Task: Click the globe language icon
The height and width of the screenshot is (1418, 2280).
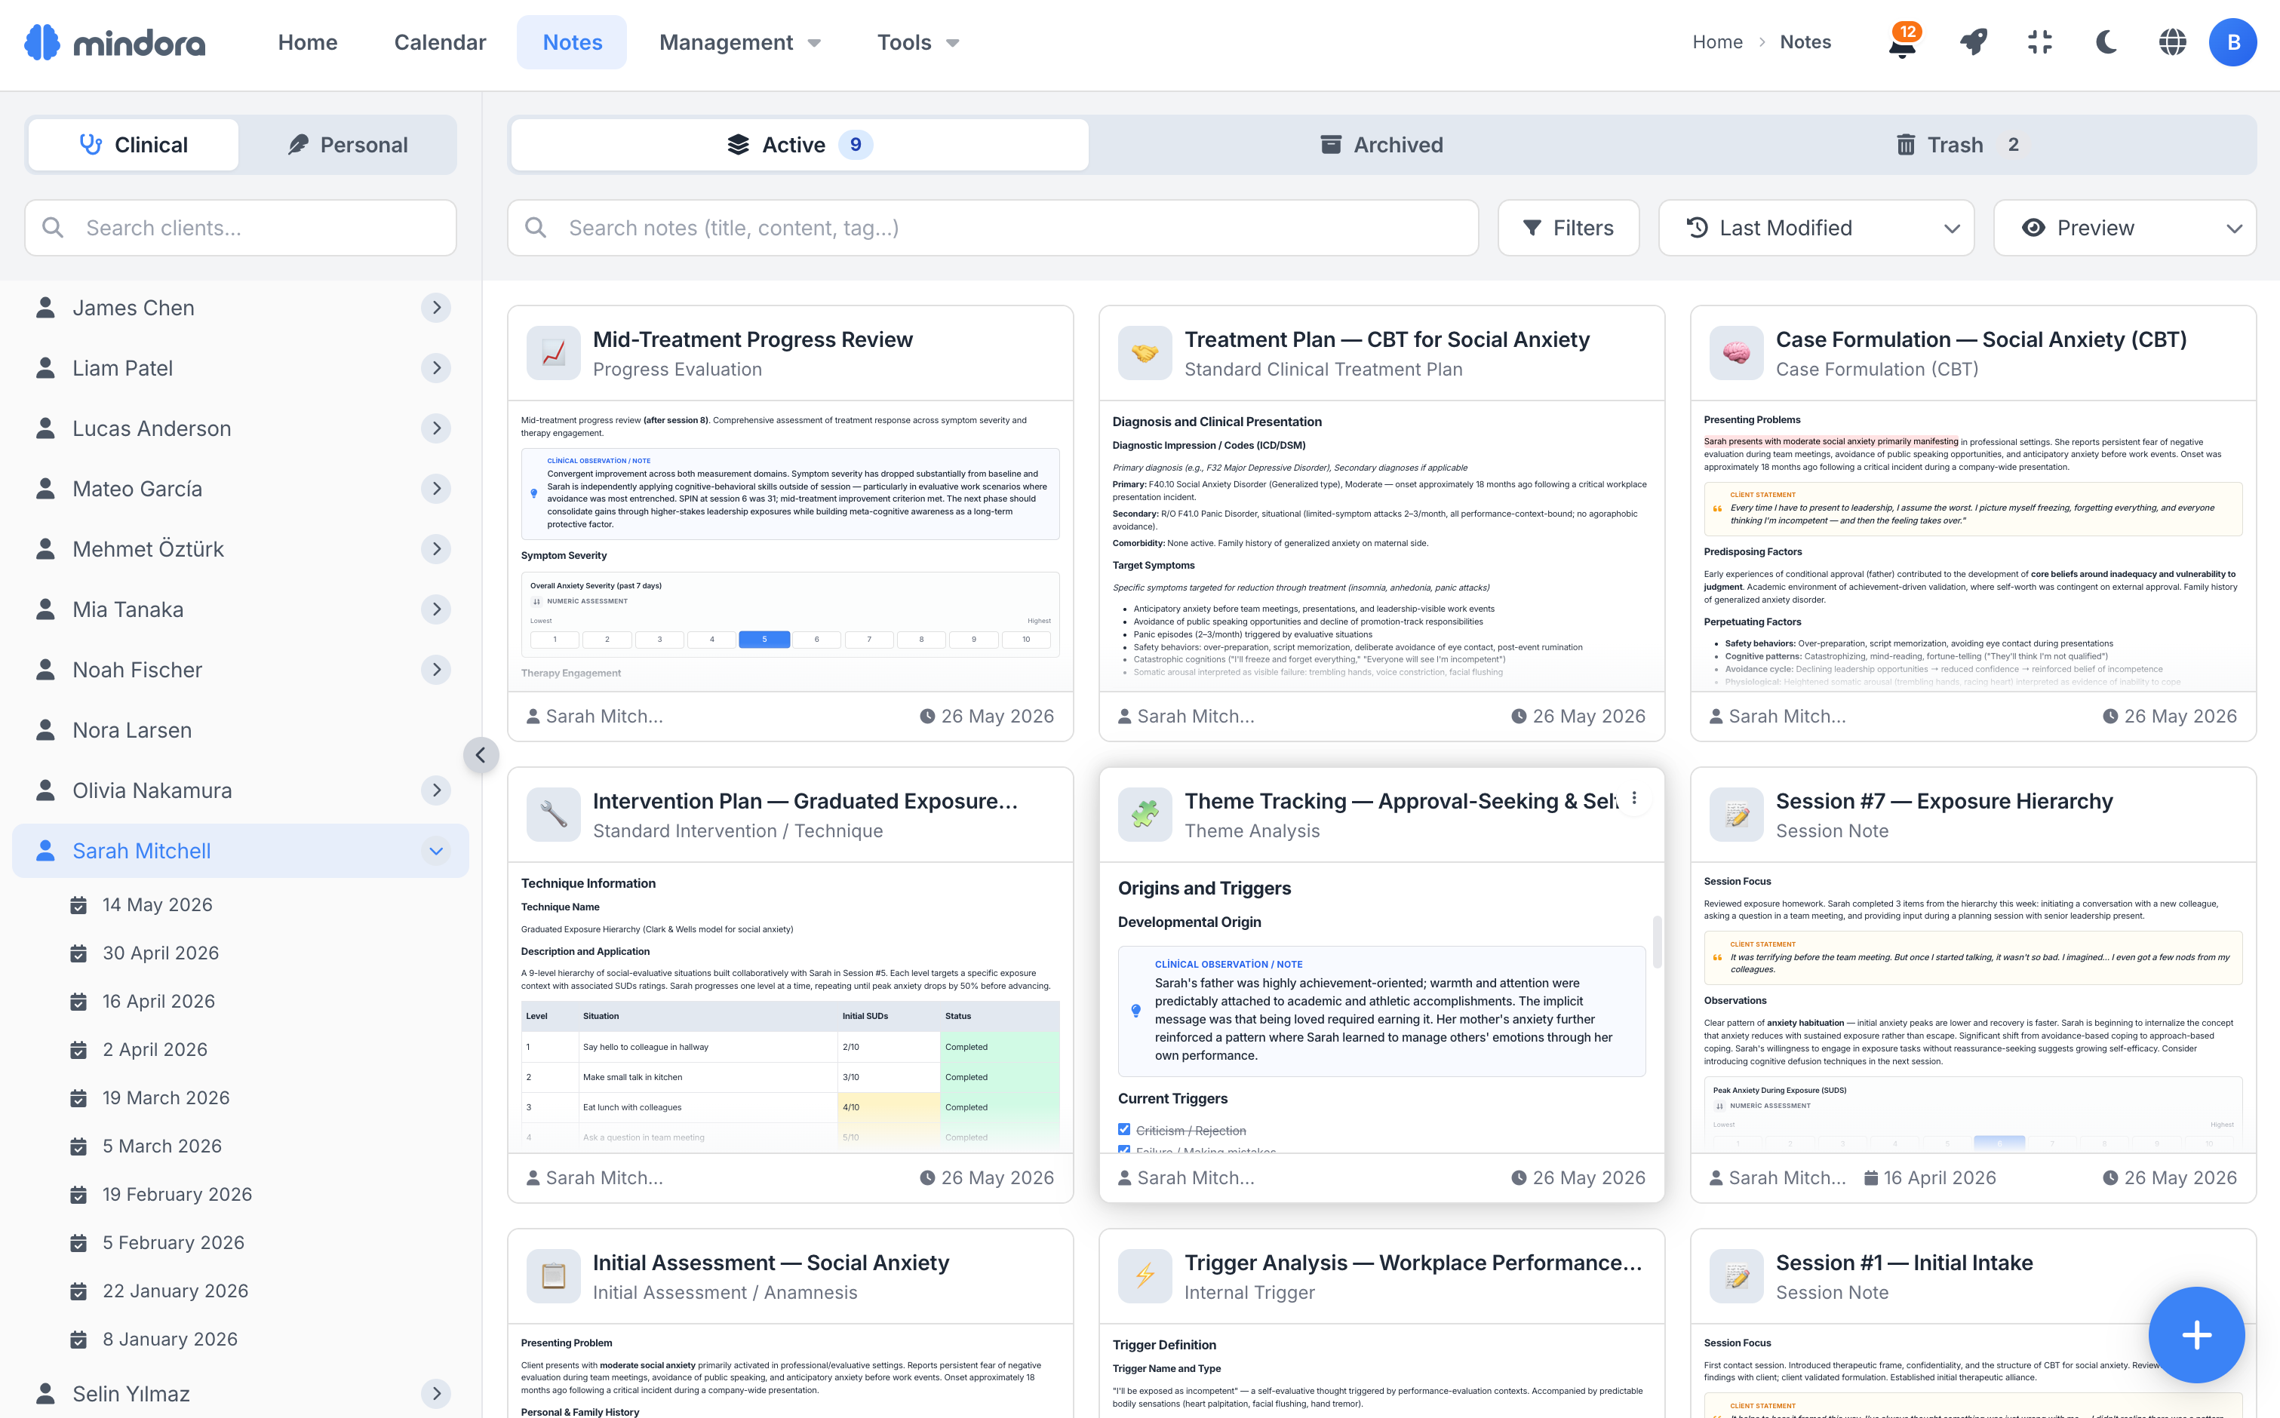Action: click(2172, 42)
